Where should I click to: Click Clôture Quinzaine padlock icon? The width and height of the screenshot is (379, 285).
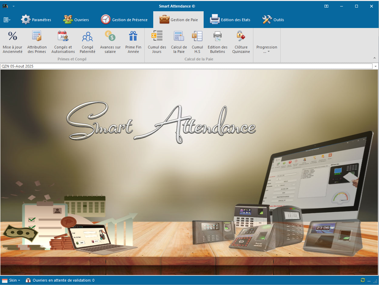click(241, 36)
